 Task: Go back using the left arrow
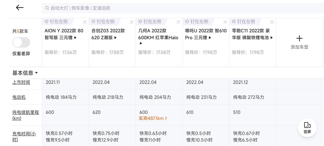pos(20,8)
